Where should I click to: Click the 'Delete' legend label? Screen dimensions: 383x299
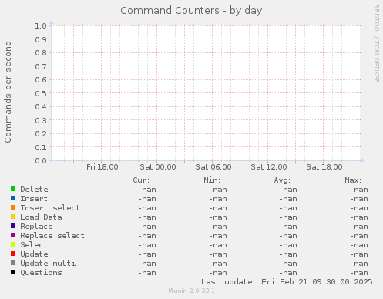[x=34, y=190]
